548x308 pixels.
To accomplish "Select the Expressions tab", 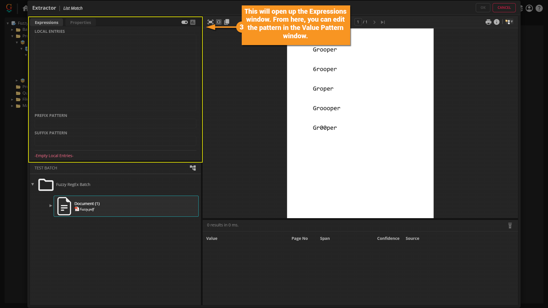I will coord(47,23).
